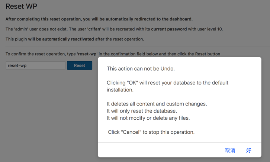Viewport: 270px width, 162px height.
Task: Click "It will not modify or delete any files."
Action: point(148,118)
